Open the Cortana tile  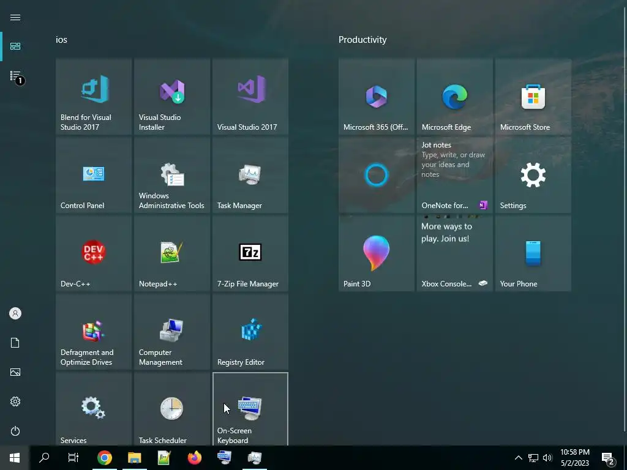pos(377,174)
